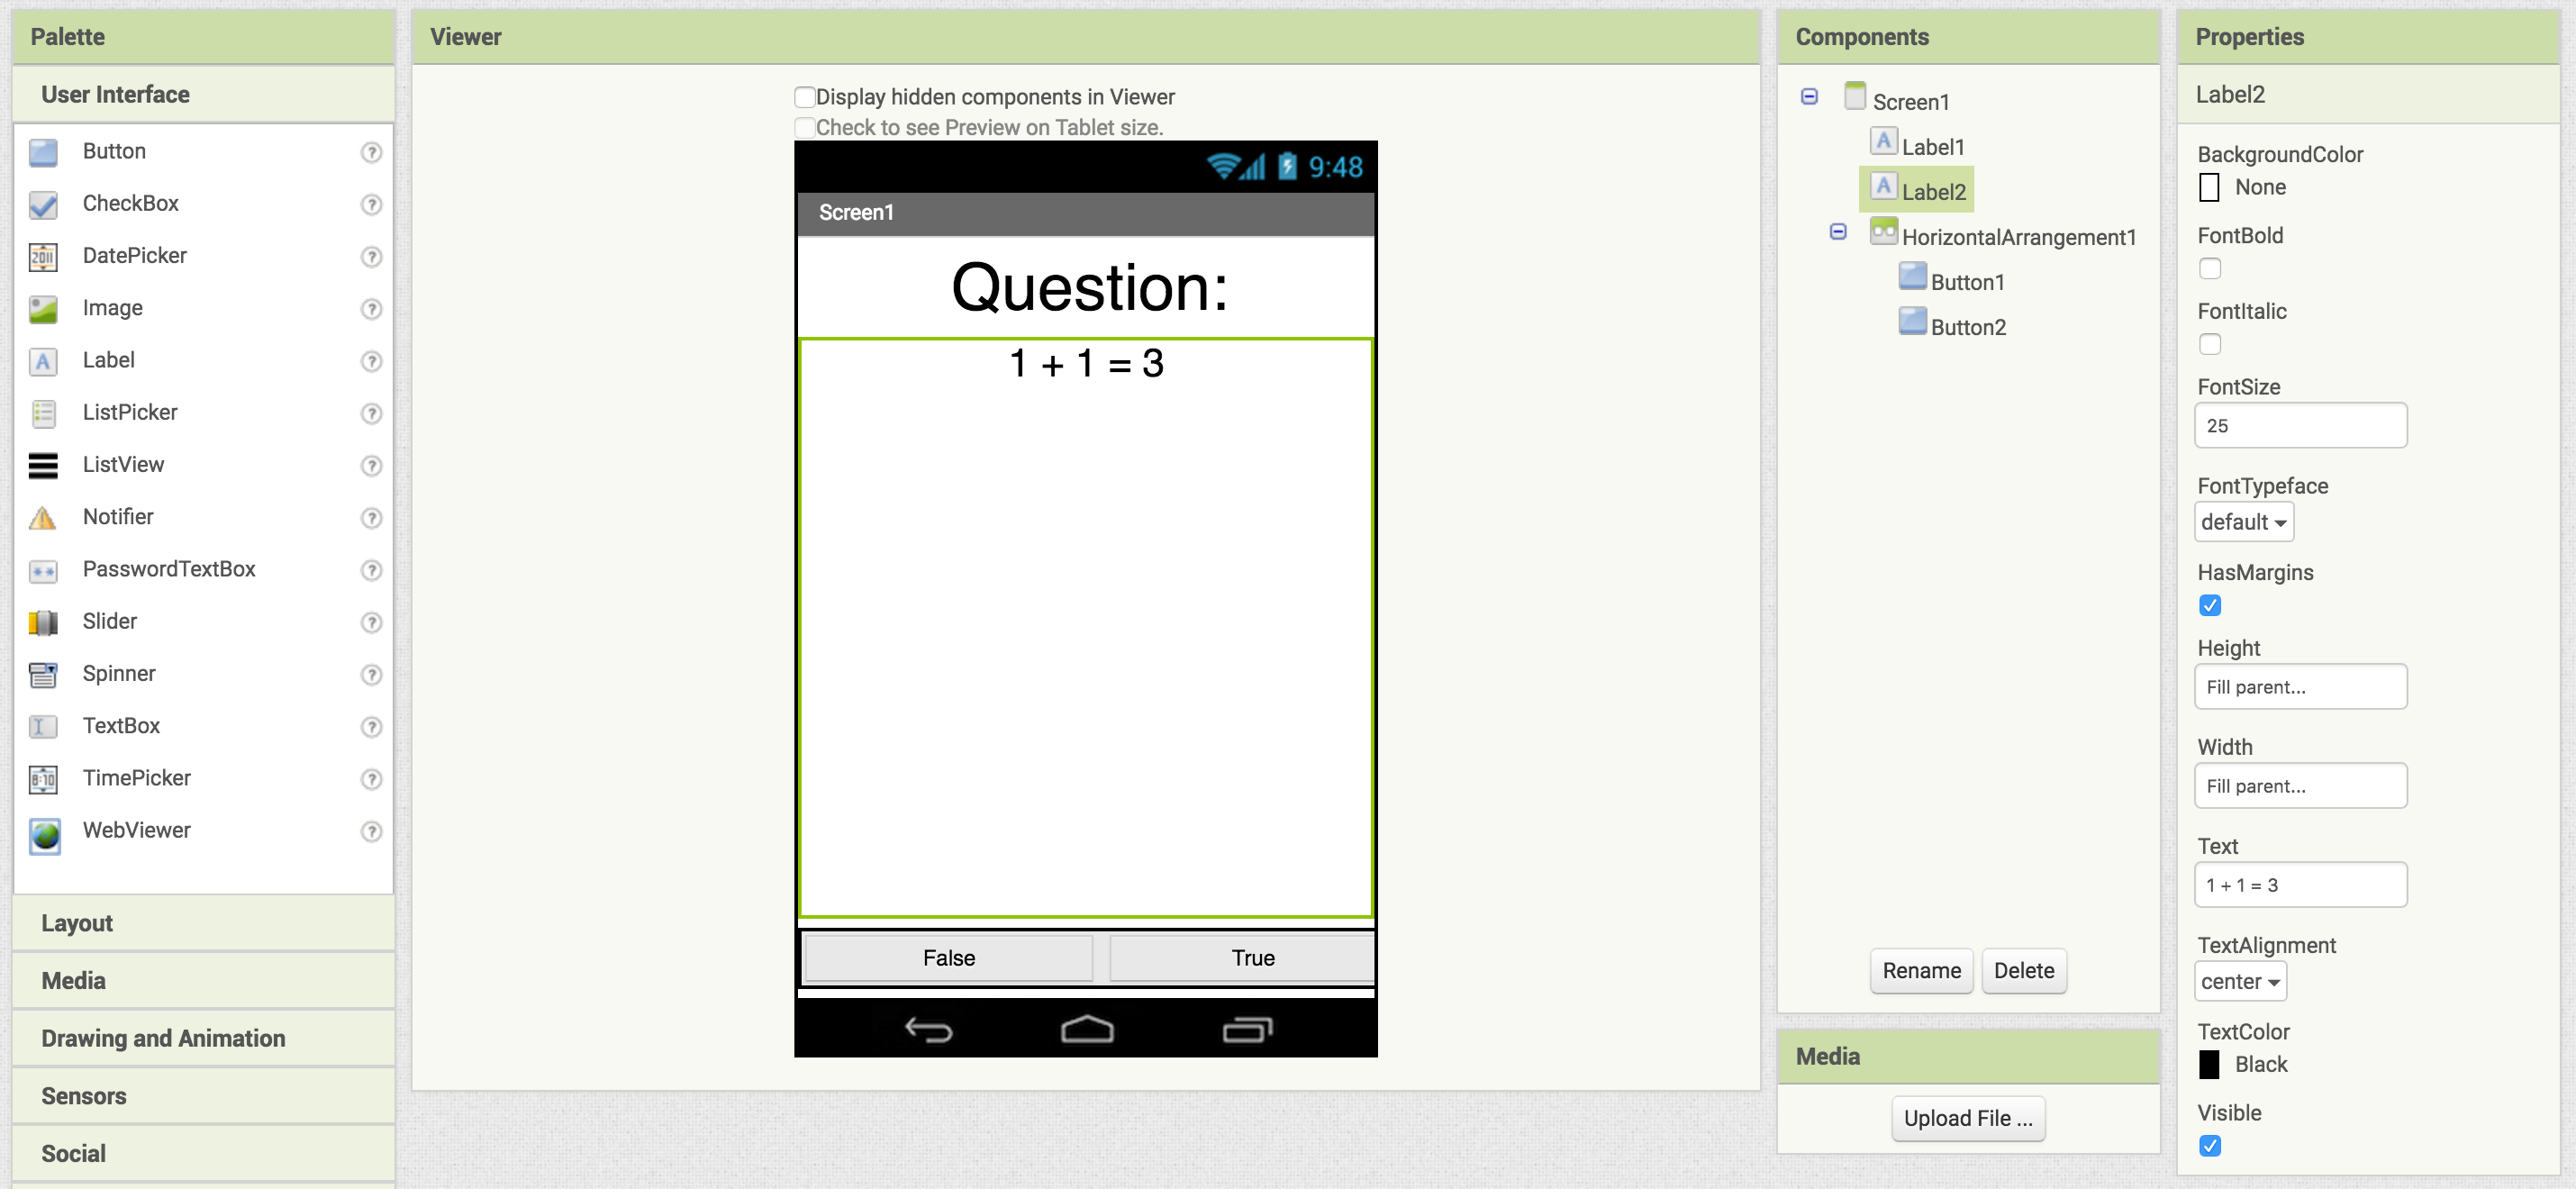Click the Slider icon in the palette
Screen dimensions: 2576x1189
[x=43, y=622]
